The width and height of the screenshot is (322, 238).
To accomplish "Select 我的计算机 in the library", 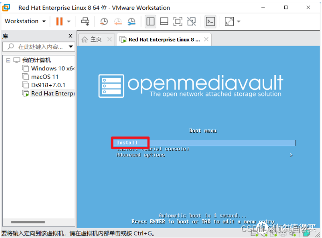I will (36, 60).
